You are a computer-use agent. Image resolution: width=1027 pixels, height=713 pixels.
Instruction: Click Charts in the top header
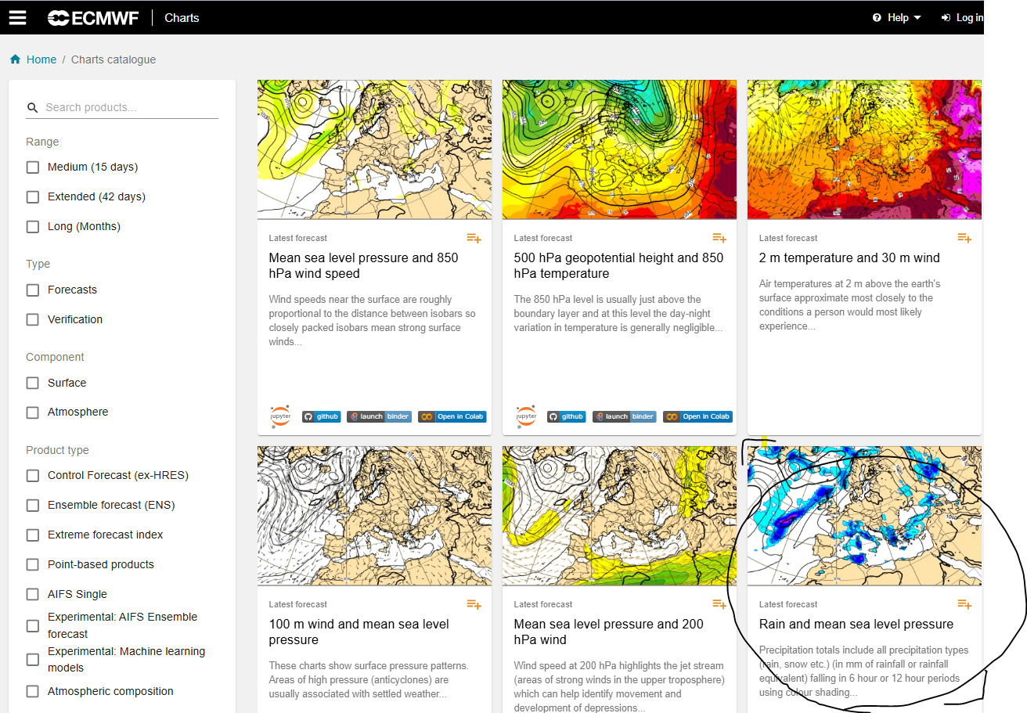pyautogui.click(x=182, y=17)
